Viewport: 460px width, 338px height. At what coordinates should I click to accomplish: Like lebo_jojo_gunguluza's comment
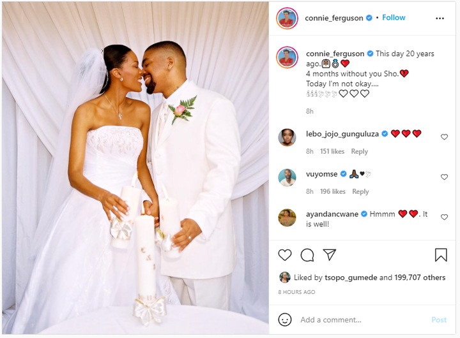tap(444, 136)
